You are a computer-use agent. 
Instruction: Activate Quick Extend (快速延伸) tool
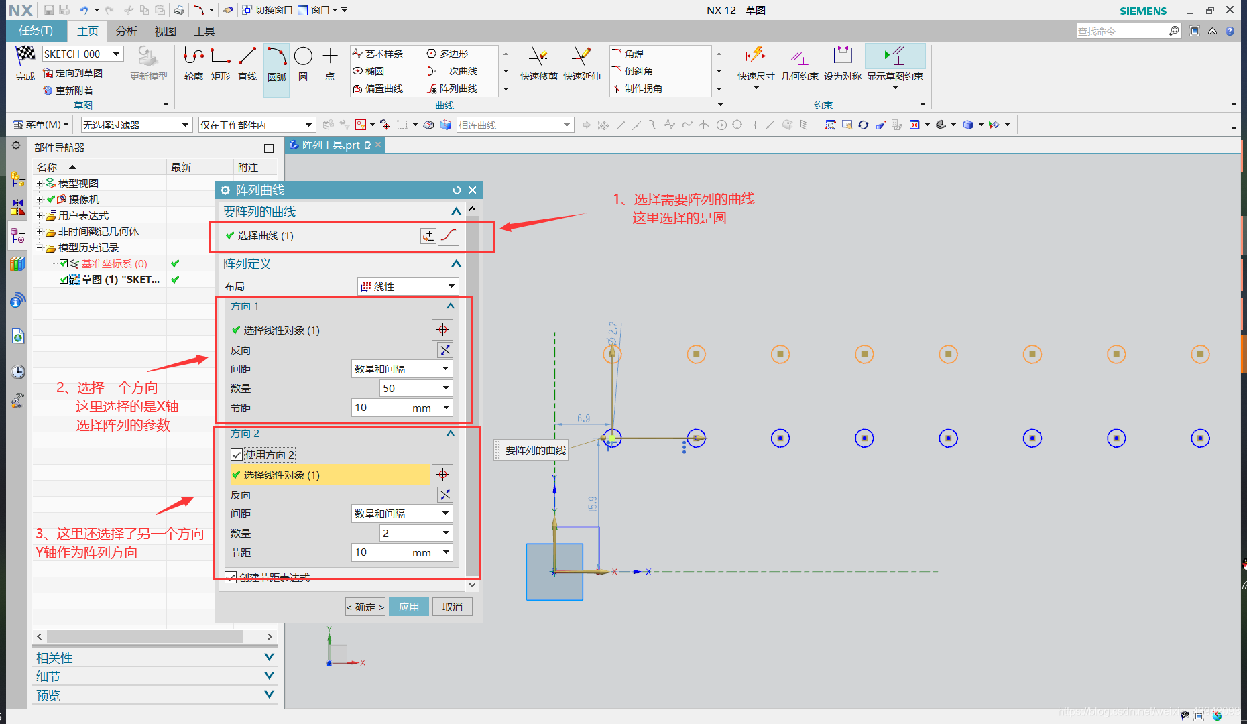tap(581, 64)
